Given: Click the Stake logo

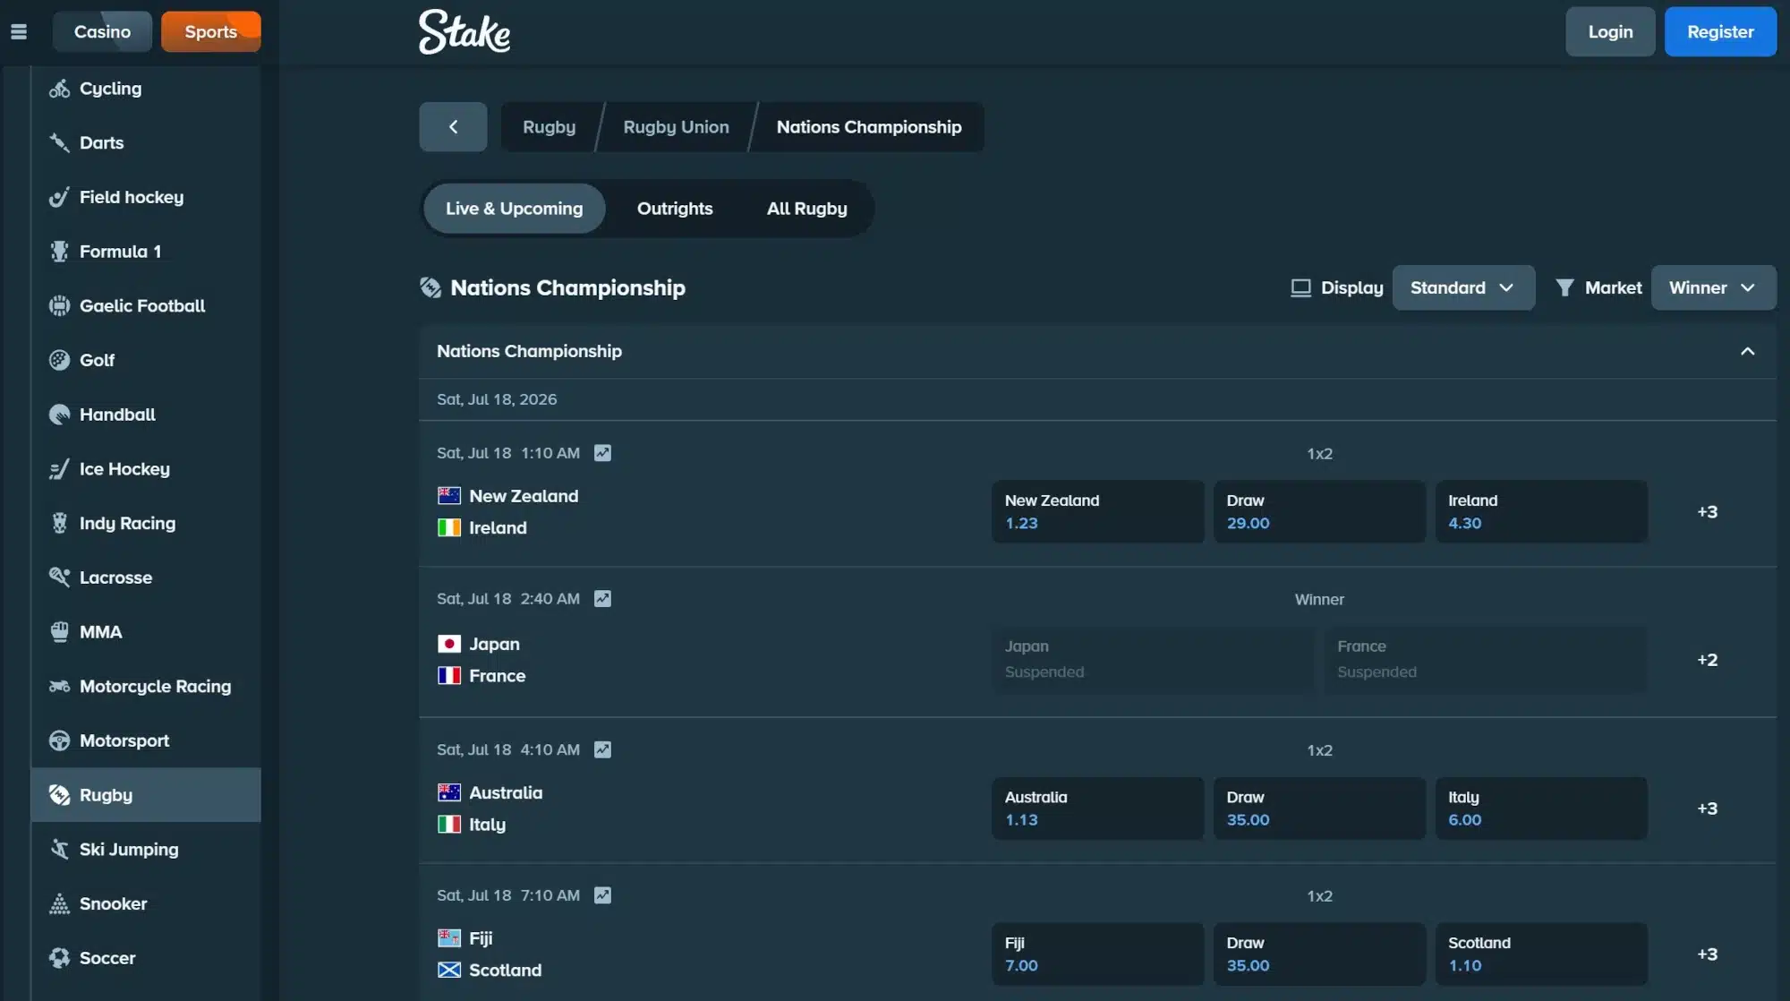Looking at the screenshot, I should 465,32.
